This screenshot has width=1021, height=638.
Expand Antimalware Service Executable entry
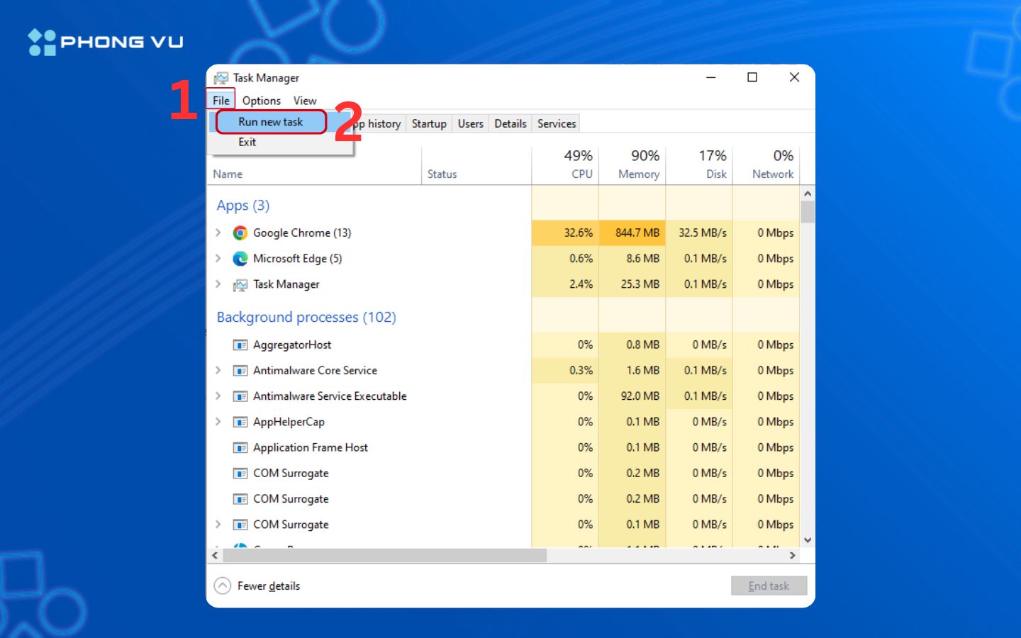tap(218, 396)
